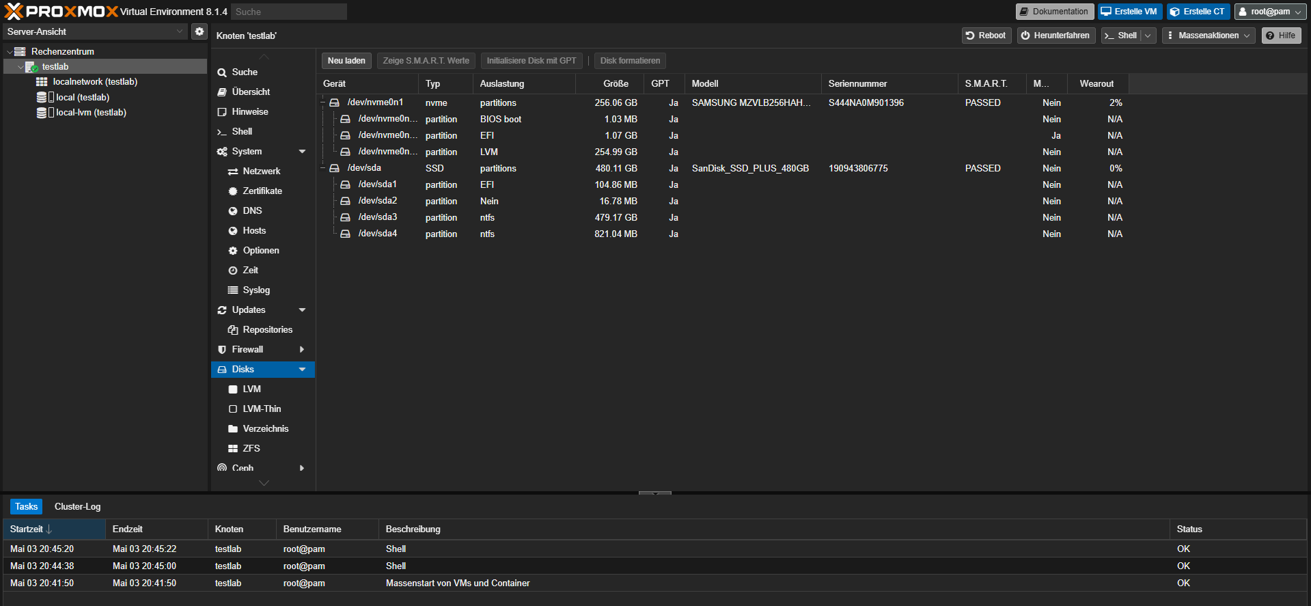
Task: Click the Optionen gear icon
Action: [x=233, y=251]
